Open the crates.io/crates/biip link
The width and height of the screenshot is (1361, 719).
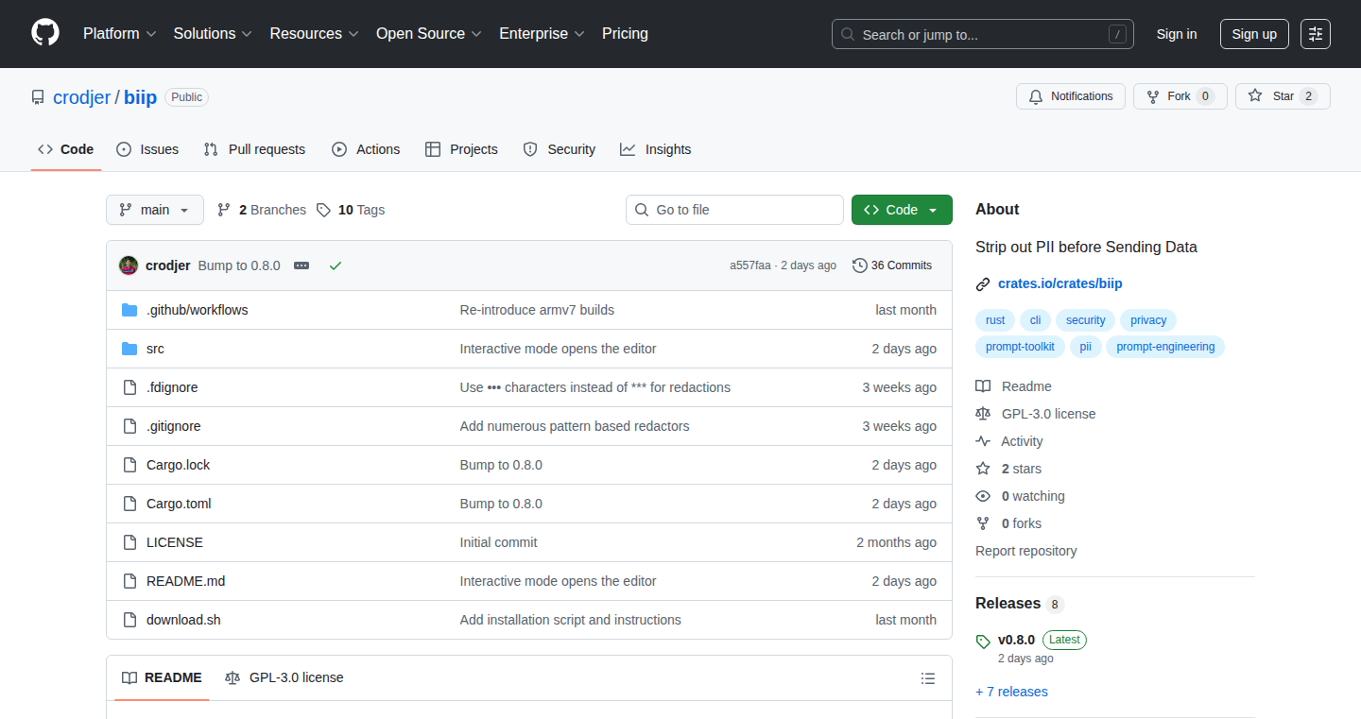pyautogui.click(x=1060, y=283)
